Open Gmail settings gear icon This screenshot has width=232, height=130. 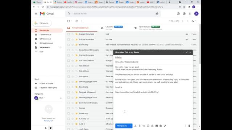184,14
